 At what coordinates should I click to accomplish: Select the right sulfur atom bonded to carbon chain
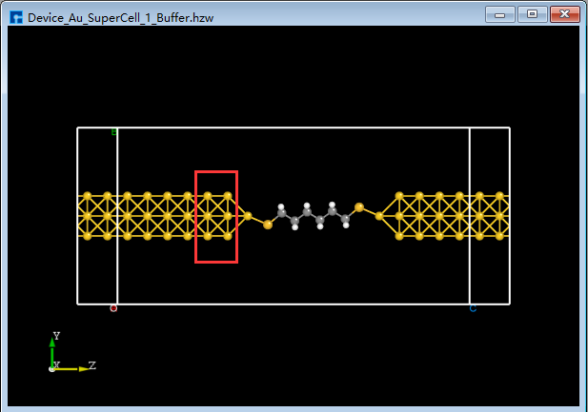(359, 207)
